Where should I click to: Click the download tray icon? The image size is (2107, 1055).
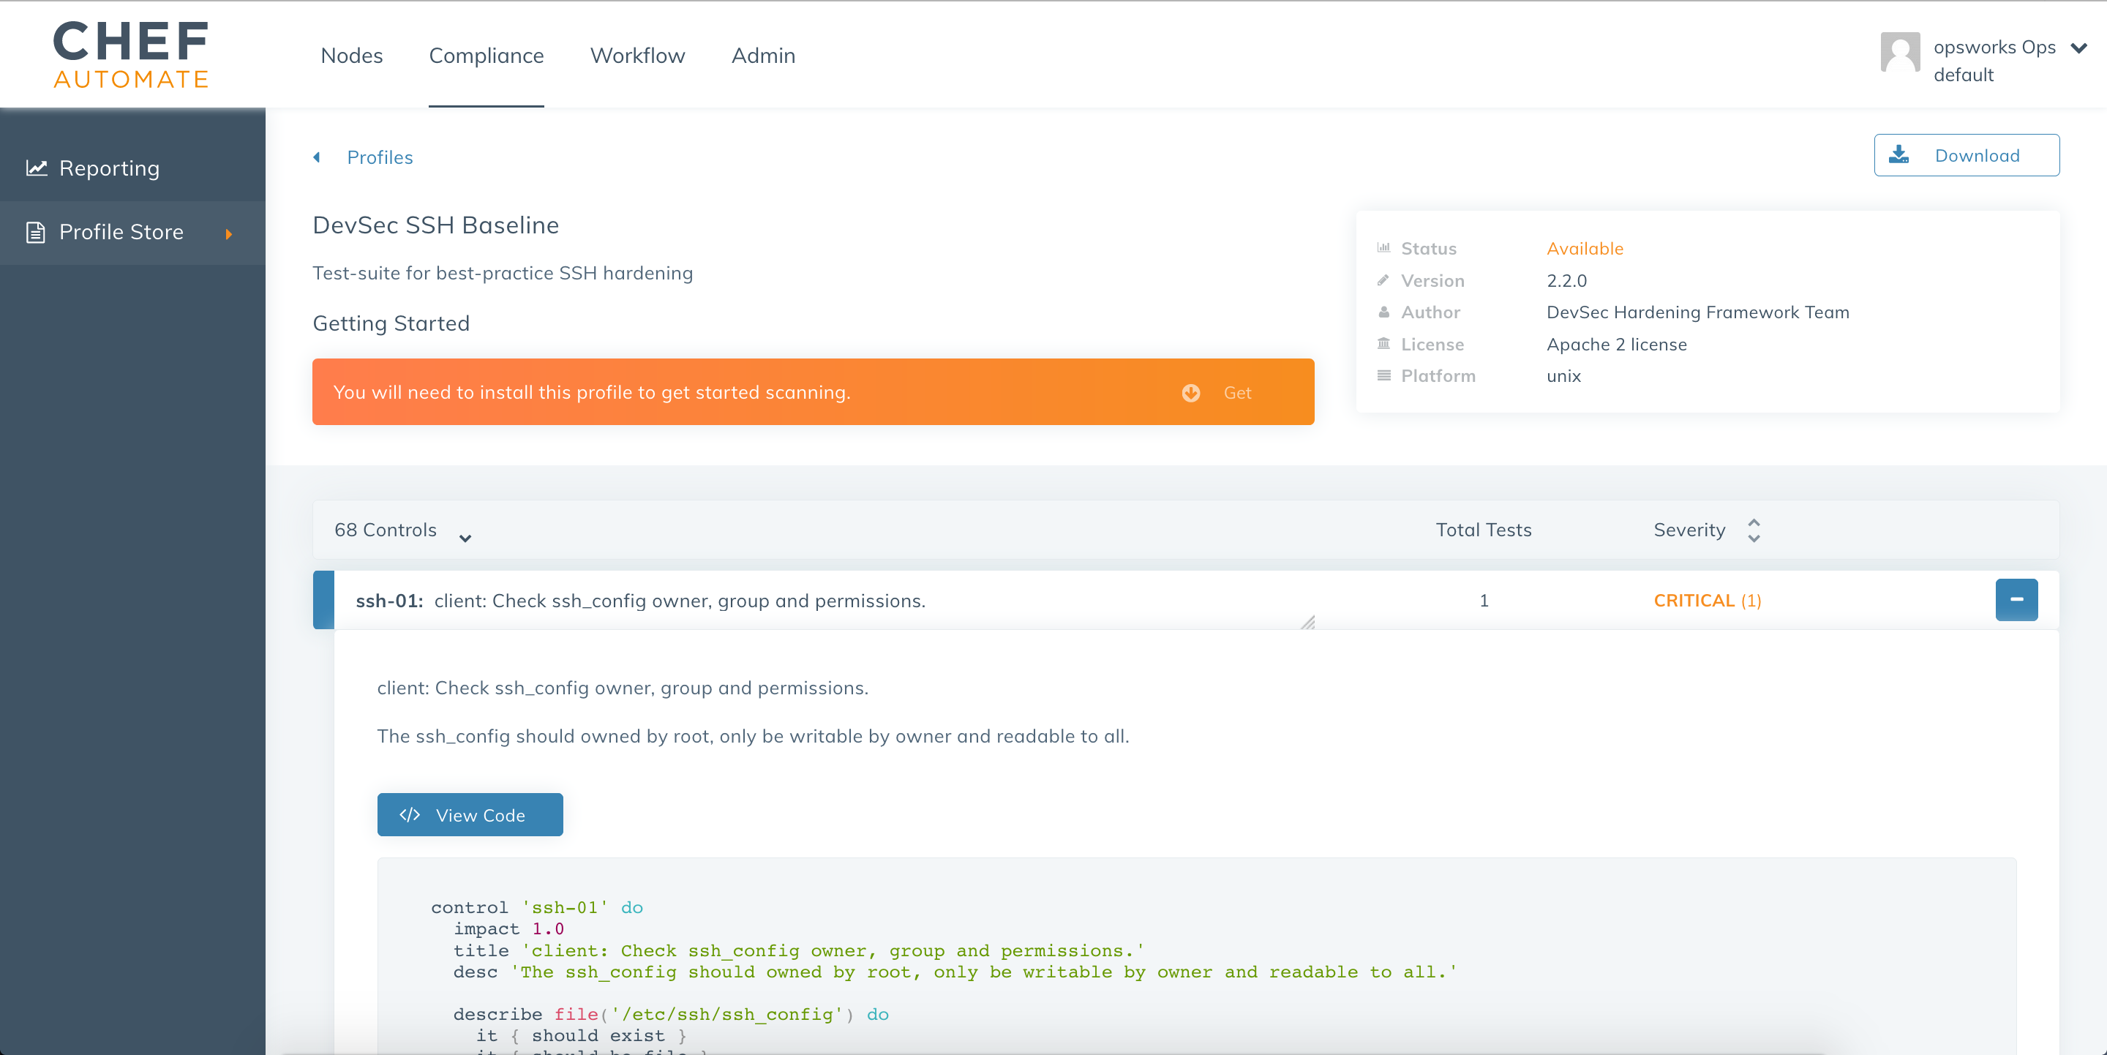[x=1898, y=154]
